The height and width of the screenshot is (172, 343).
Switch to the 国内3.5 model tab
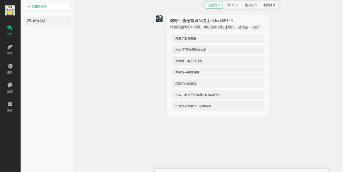coord(251,5)
